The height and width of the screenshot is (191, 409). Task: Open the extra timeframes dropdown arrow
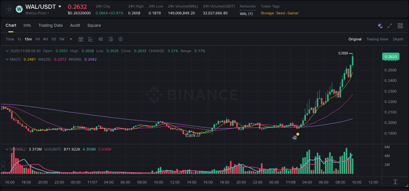(x=70, y=39)
